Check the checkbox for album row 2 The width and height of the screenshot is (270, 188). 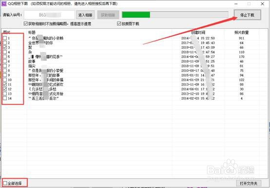pyautogui.click(x=5, y=43)
